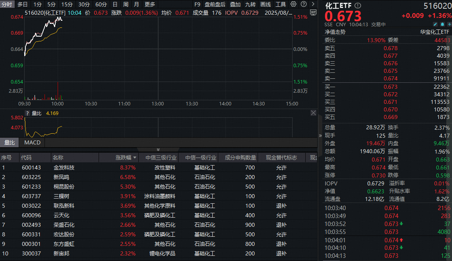Screen dimensions: 452x261
Task: Open the 金发科技 stock entry
Action: pyautogui.click(x=64, y=168)
